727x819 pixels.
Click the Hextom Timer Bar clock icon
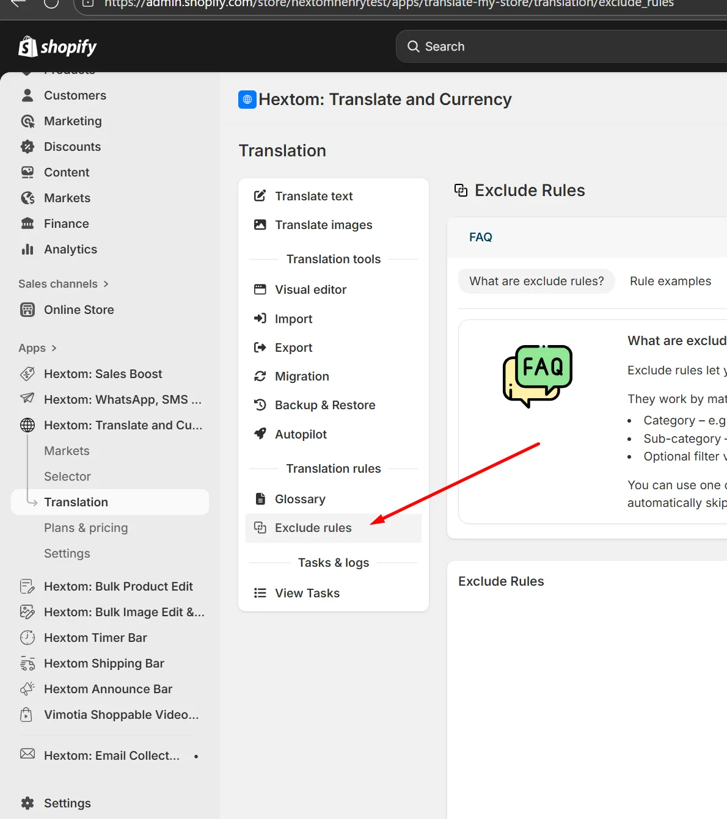(27, 638)
